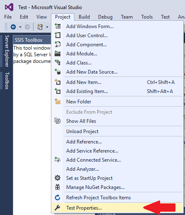Click the Add New Data Source icon
Screen dimensions: 185x215
(58, 72)
